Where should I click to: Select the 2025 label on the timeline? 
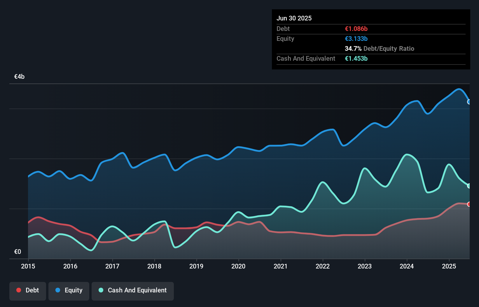coord(449,266)
